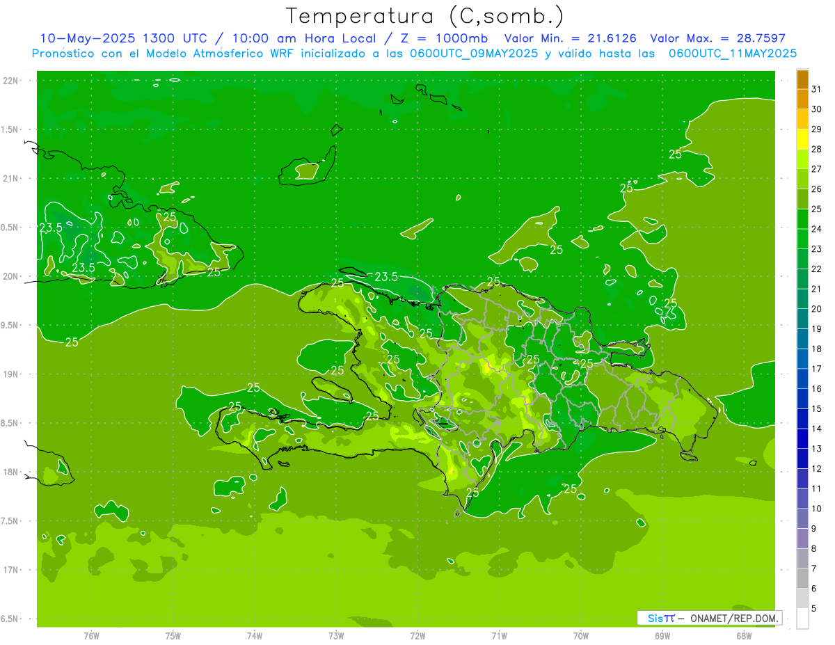
Task: Pick the legend color between 24 and 25
Action: click(802, 219)
